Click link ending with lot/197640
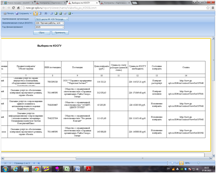The image size is (216, 173). pyautogui.click(x=186, y=82)
